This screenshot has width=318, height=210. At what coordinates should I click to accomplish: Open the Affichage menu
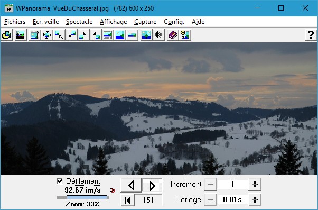coord(114,22)
